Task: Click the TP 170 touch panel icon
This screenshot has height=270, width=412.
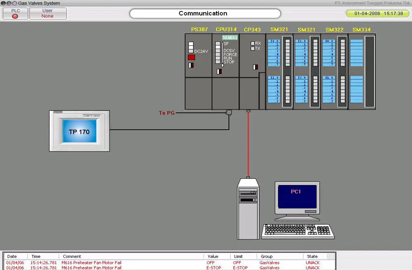Action: point(79,131)
